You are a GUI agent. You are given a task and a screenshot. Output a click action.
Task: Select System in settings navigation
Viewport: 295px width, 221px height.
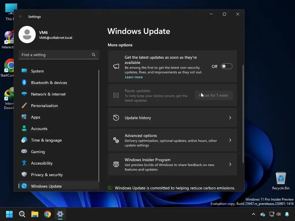click(59, 71)
